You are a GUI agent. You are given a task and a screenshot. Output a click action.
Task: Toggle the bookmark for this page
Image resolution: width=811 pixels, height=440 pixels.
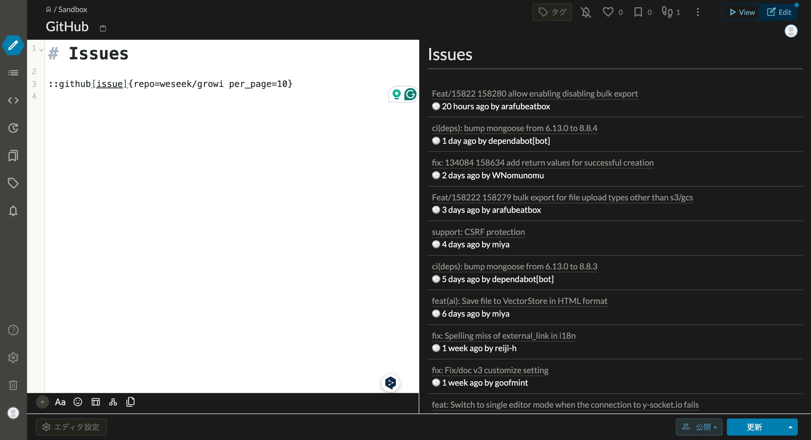[638, 12]
